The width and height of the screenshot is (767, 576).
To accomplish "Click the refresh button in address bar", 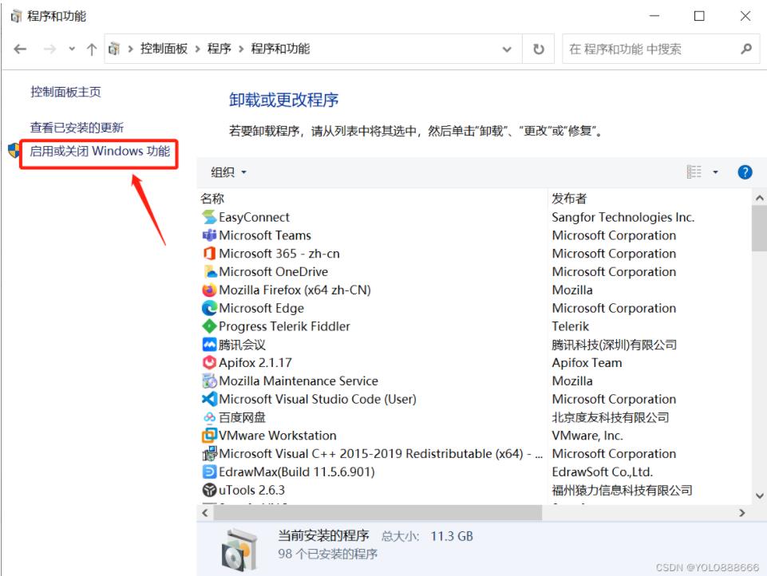I will click(x=538, y=49).
